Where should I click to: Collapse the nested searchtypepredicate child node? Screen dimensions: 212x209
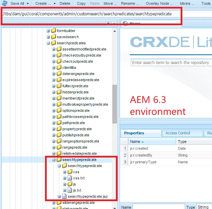pyautogui.click(x=59, y=166)
